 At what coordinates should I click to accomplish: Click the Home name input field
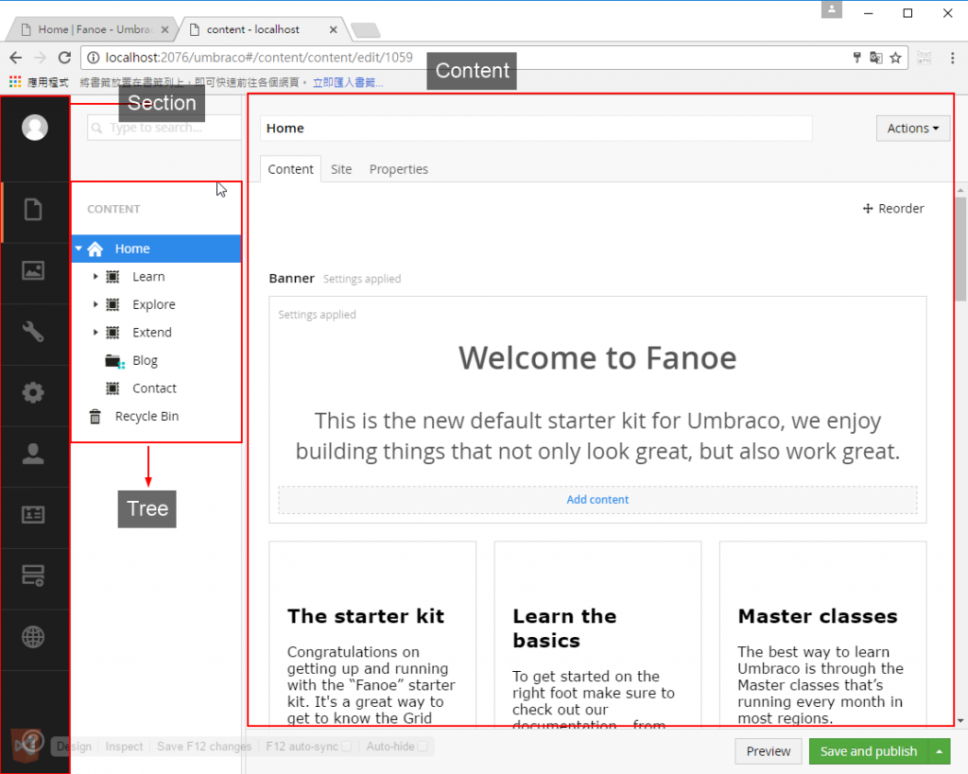click(536, 129)
